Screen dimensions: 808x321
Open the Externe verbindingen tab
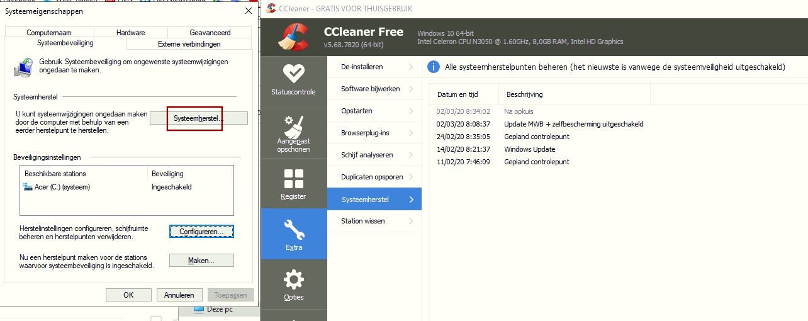(x=189, y=44)
